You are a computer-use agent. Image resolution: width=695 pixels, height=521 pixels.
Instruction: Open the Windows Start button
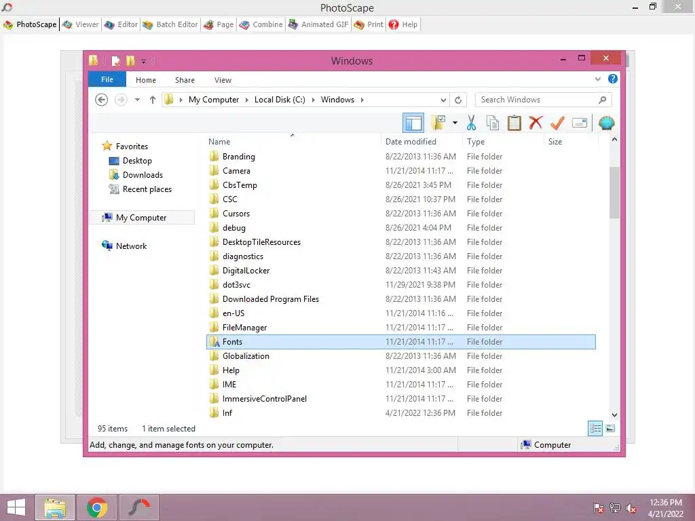point(16,507)
